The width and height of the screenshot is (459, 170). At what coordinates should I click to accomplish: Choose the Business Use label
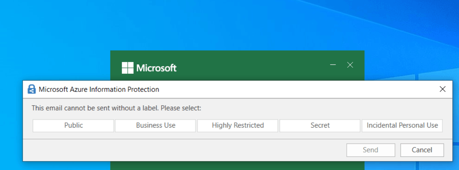[155, 125]
